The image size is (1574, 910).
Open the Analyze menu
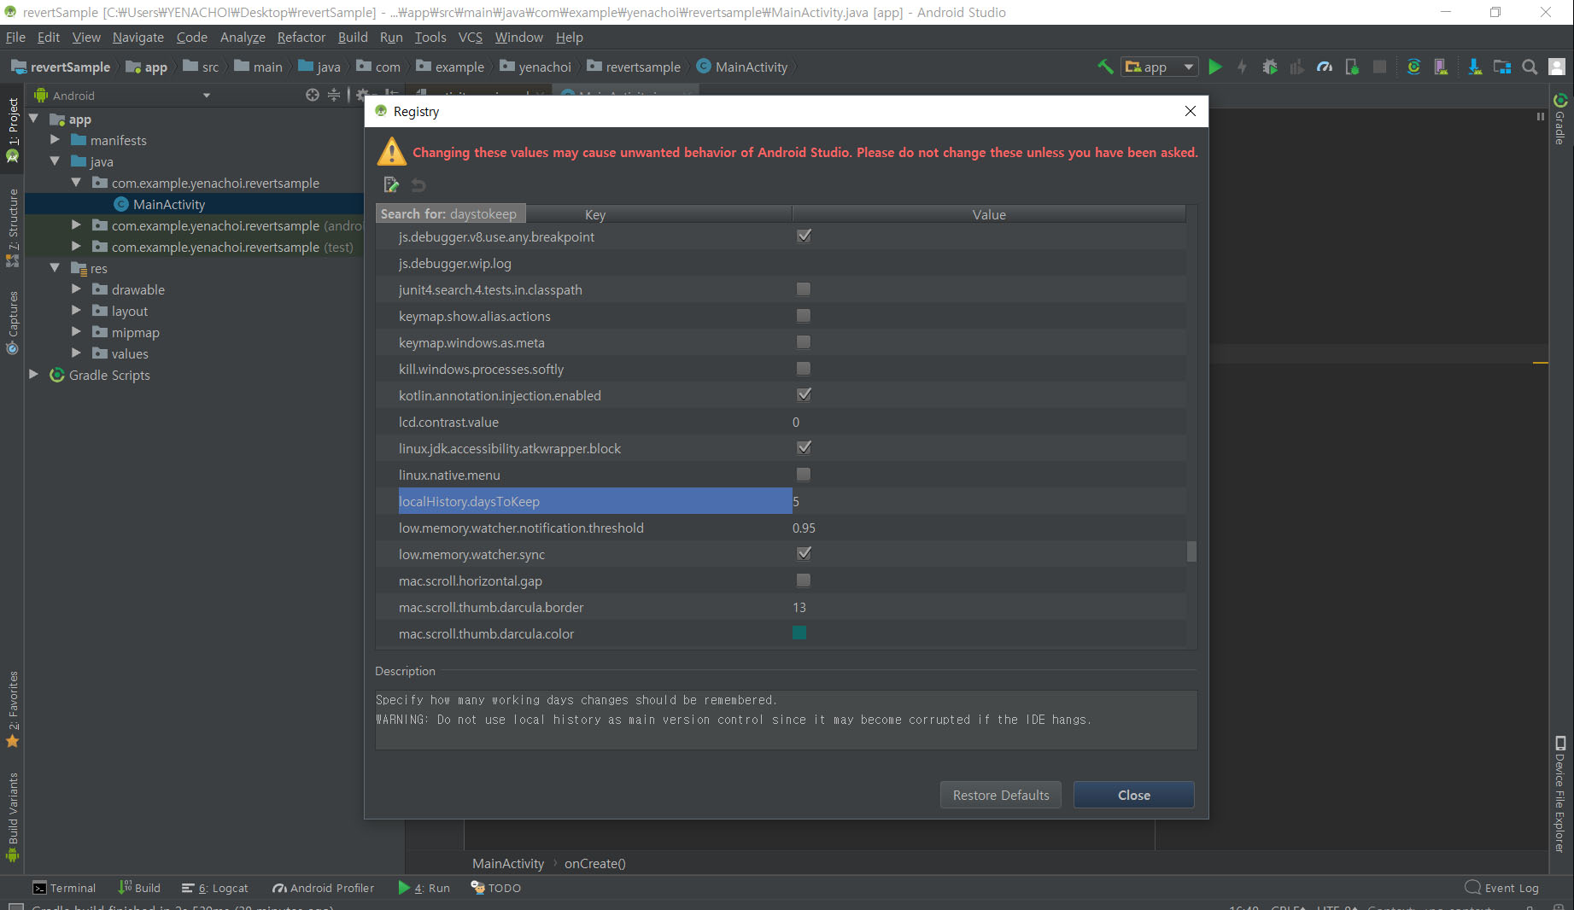pos(243,38)
